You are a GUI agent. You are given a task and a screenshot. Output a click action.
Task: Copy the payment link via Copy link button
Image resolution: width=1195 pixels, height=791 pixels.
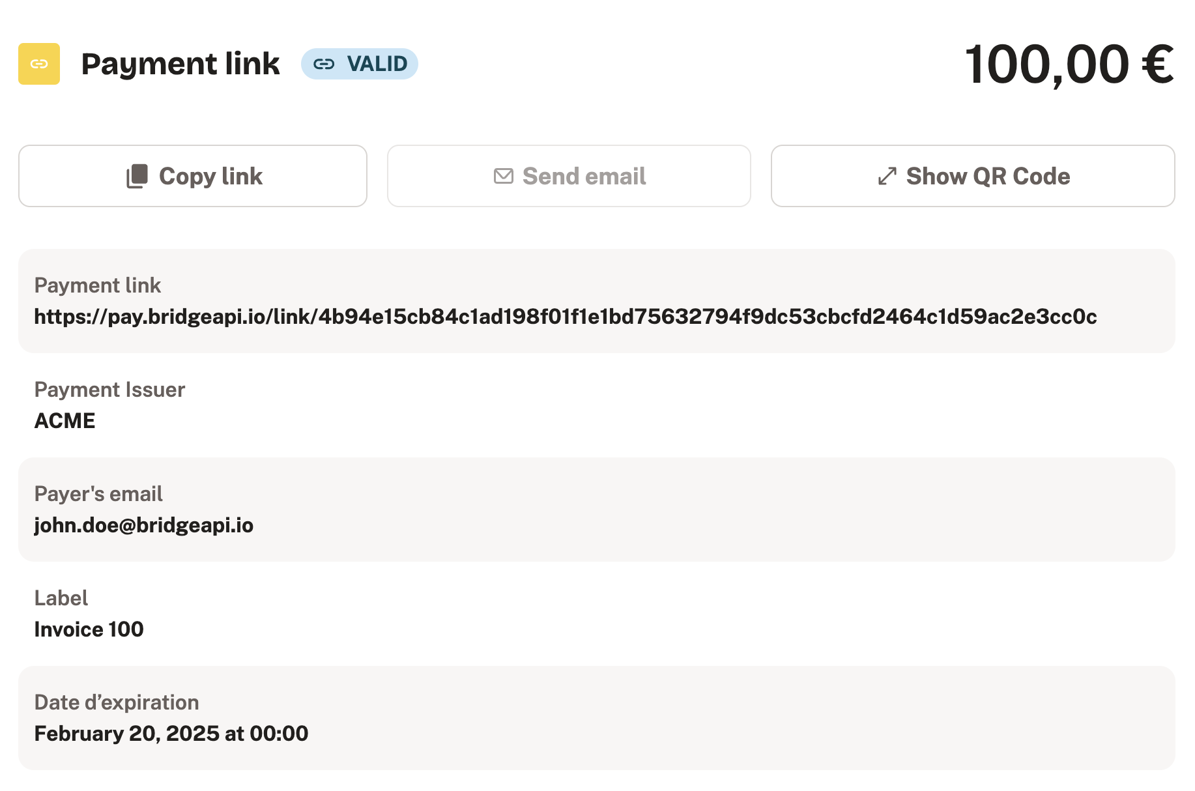tap(193, 176)
